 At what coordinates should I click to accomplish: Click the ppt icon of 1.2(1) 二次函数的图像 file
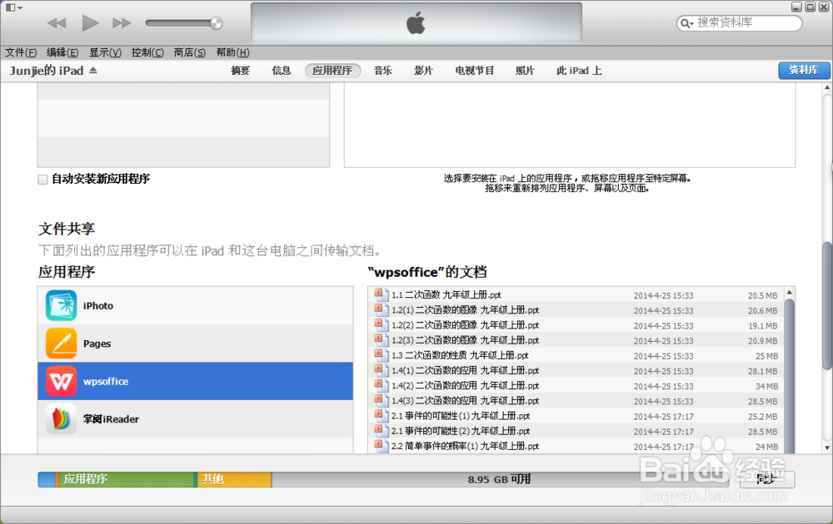tap(381, 309)
